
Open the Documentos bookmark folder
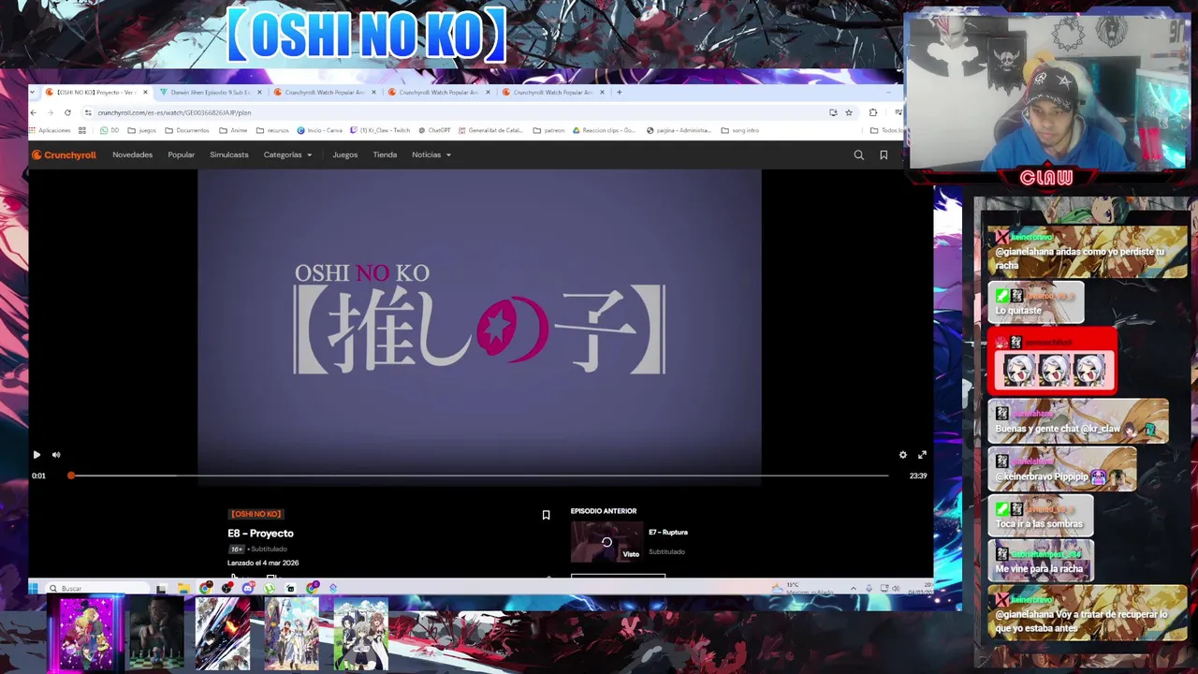tap(188, 130)
